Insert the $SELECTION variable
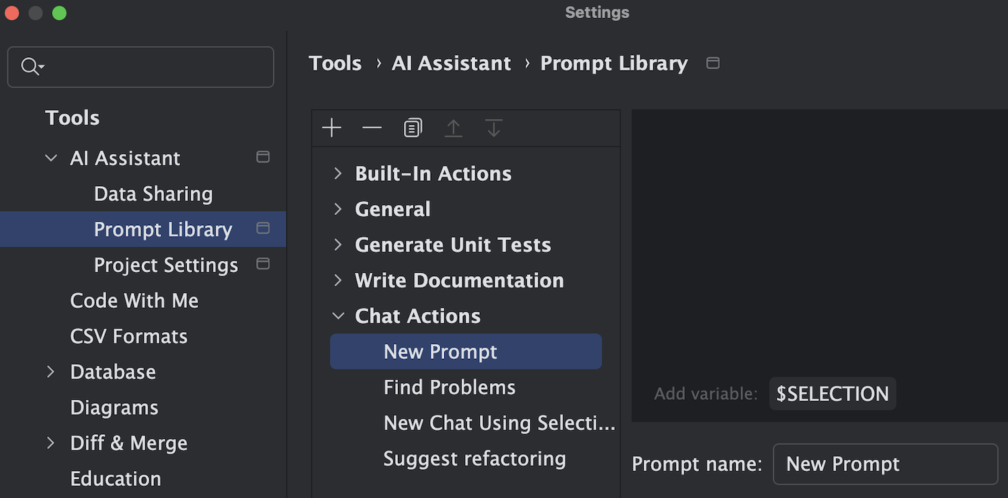 [x=832, y=394]
